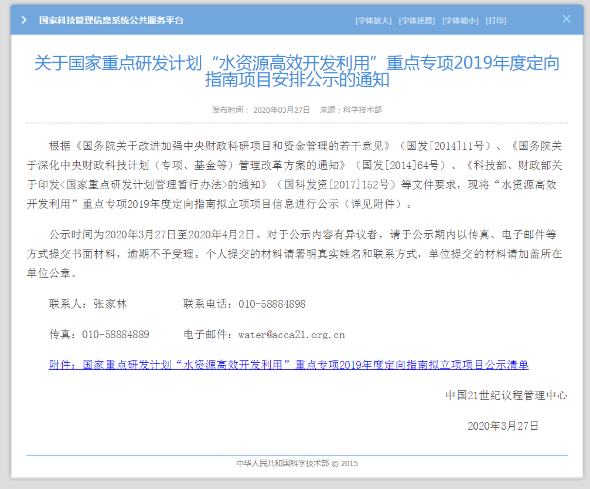Open the 附件 attachment link for 公示清单

289,365
